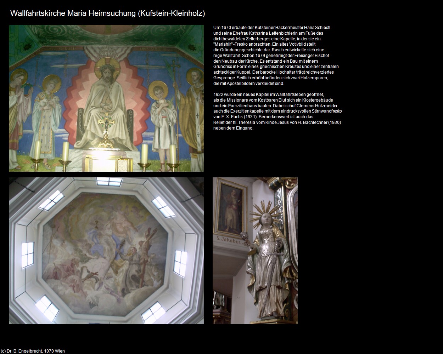This screenshot has height=354, width=443.
Task: Click the line 'die mit Apostelbildern verkleidet sind.'
Action: point(249,84)
